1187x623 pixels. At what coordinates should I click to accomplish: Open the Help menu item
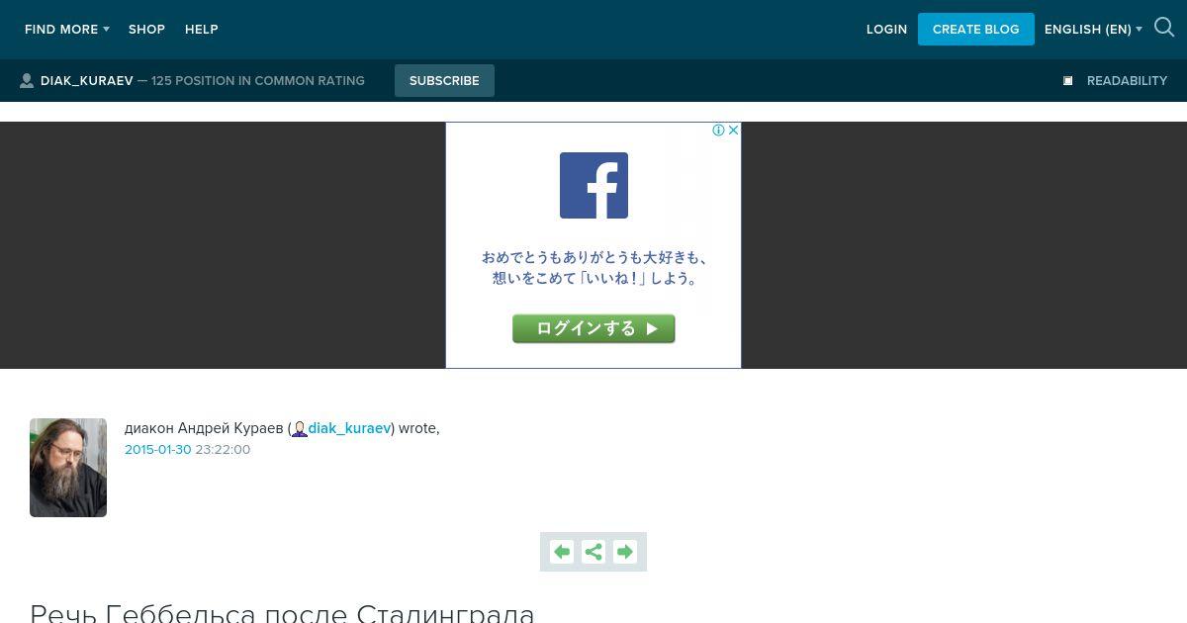coord(202,30)
